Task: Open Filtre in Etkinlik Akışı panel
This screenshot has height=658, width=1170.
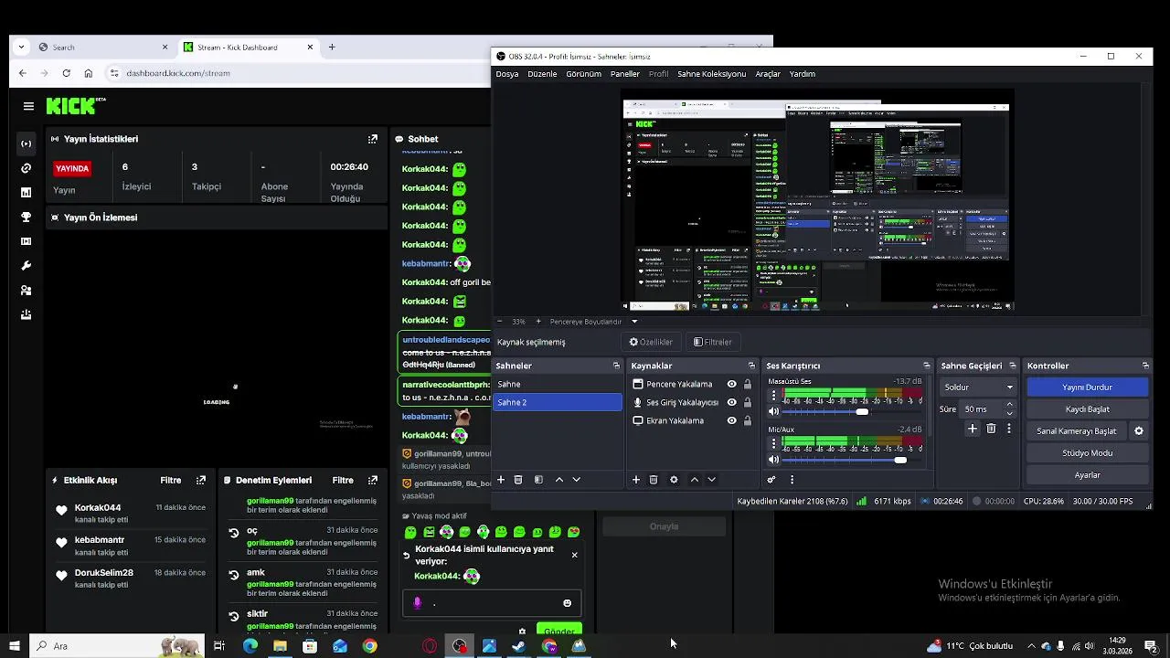Action: coord(170,480)
